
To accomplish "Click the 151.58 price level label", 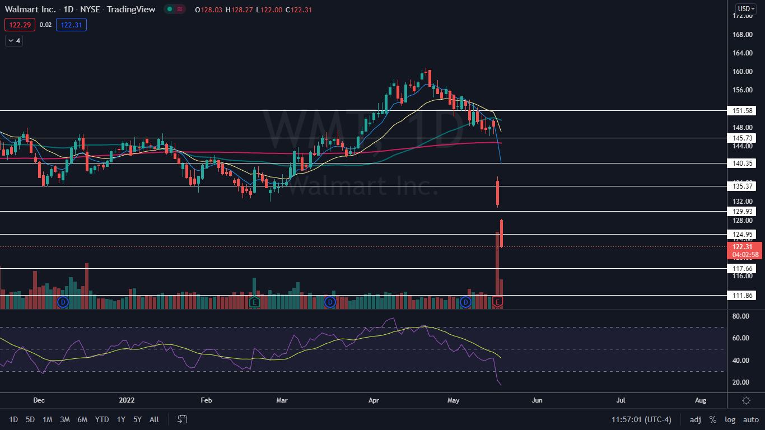I will [x=741, y=110].
